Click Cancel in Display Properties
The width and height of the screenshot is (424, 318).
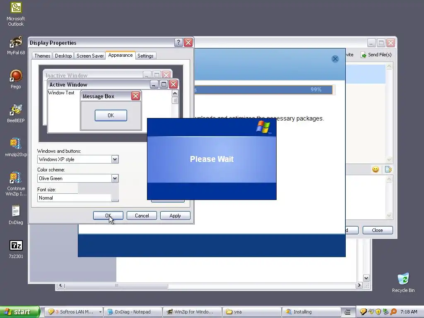coord(142,215)
